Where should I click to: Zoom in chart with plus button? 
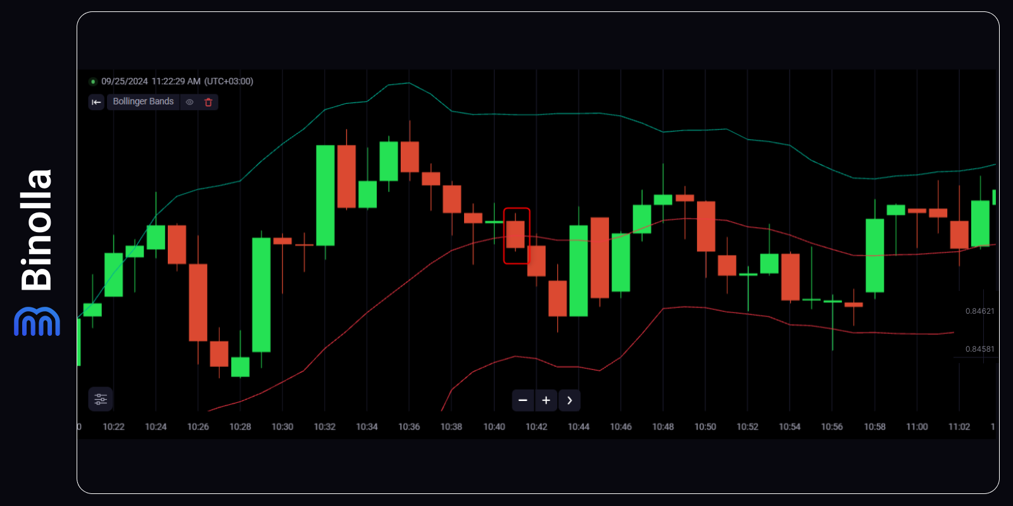tap(546, 400)
